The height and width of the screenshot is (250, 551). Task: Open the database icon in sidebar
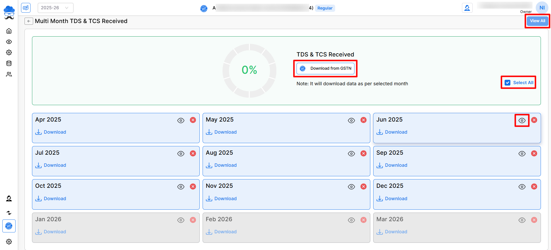(x=9, y=63)
